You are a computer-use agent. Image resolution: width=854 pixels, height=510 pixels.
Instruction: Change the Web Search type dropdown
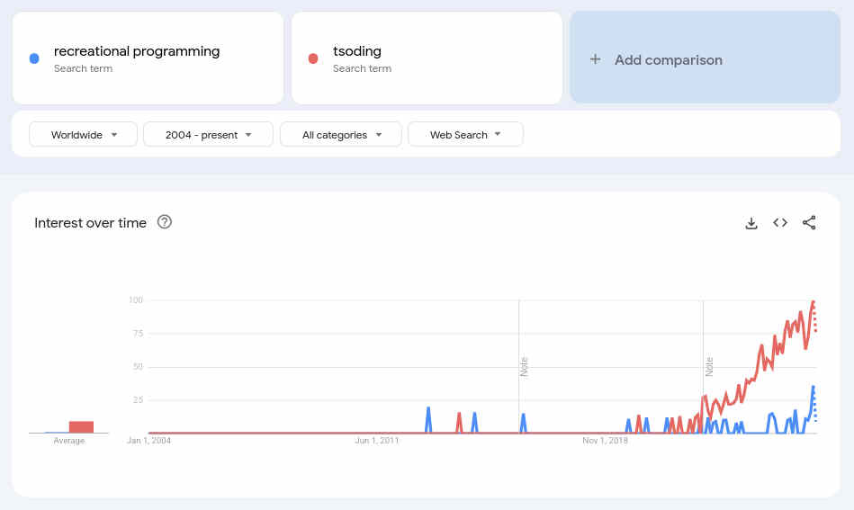click(x=465, y=135)
